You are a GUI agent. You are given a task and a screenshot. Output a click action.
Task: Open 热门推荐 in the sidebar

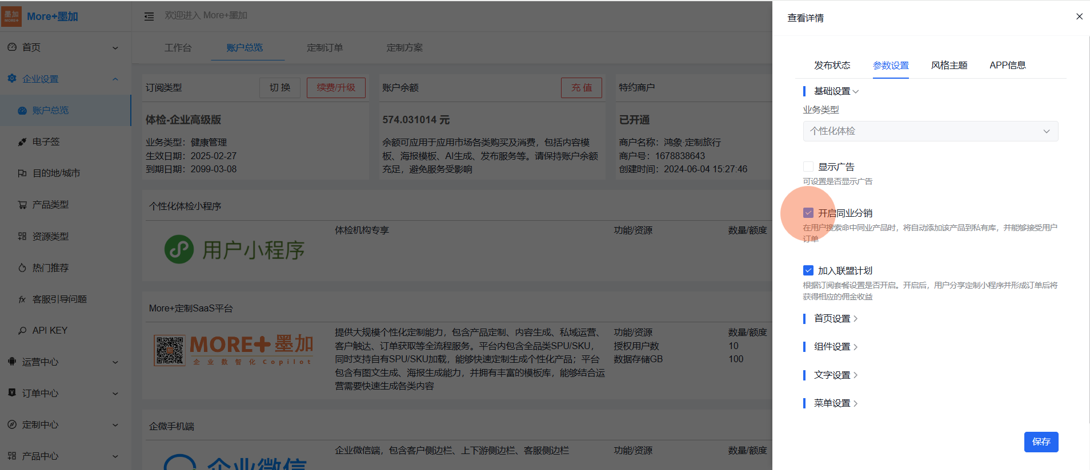pos(50,268)
